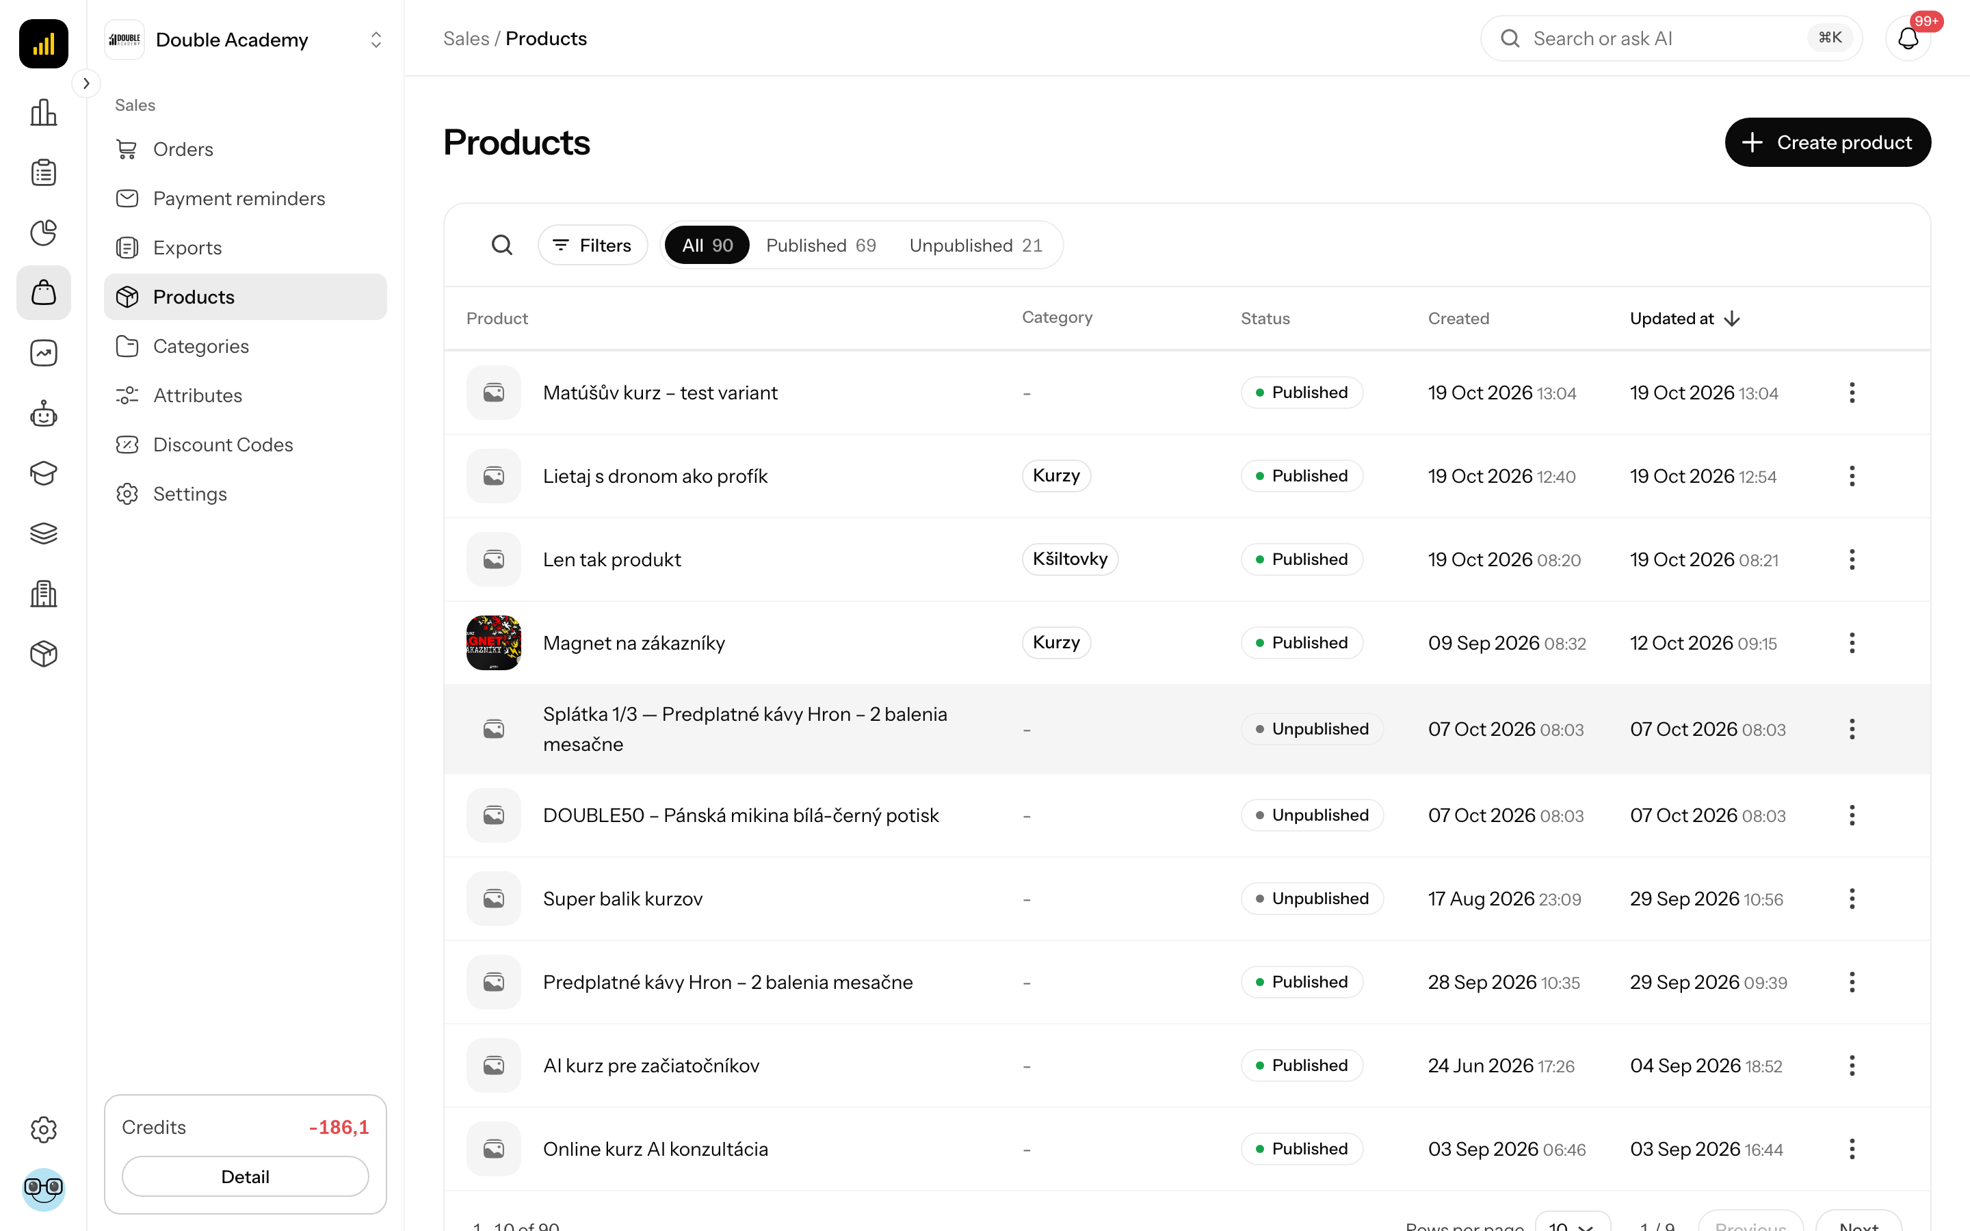Open the pie chart sidebar icon

[43, 233]
